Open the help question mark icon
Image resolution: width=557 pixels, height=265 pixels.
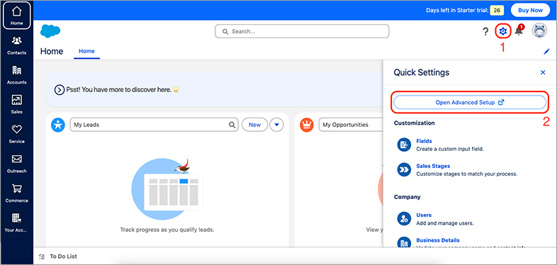(485, 32)
